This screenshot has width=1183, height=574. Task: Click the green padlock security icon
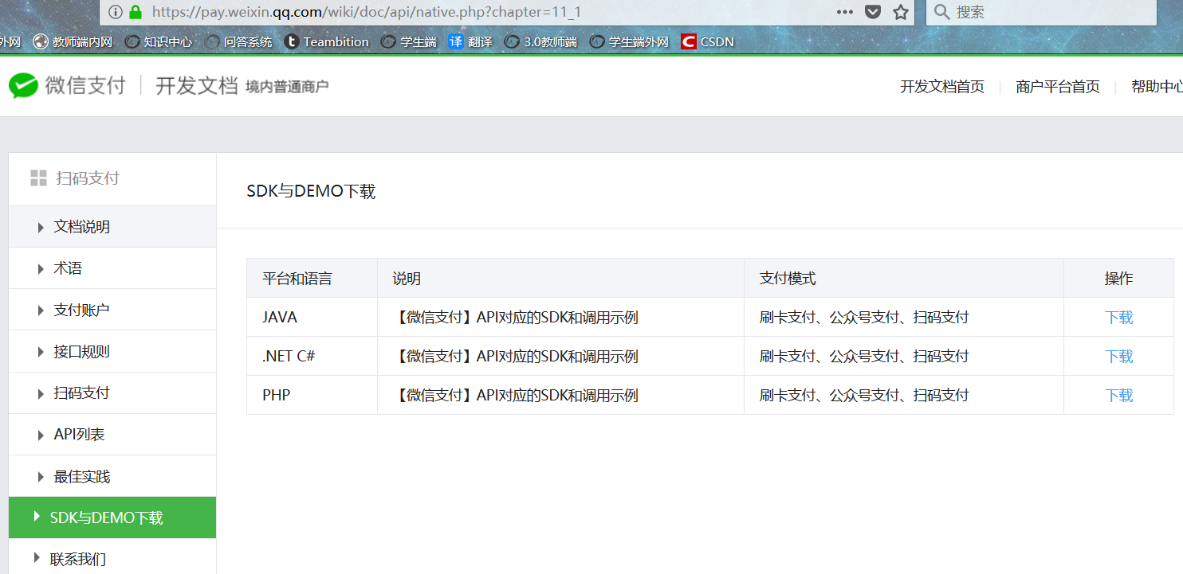click(136, 11)
